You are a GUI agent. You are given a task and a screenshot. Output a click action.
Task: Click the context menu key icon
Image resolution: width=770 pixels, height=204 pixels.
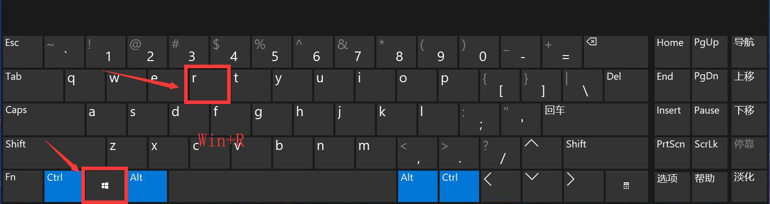pyautogui.click(x=626, y=186)
